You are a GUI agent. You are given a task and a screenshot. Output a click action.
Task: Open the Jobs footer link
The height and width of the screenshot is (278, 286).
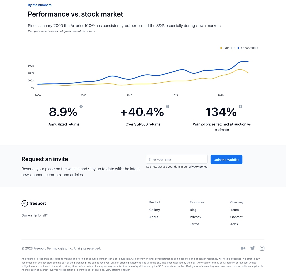click(x=234, y=224)
